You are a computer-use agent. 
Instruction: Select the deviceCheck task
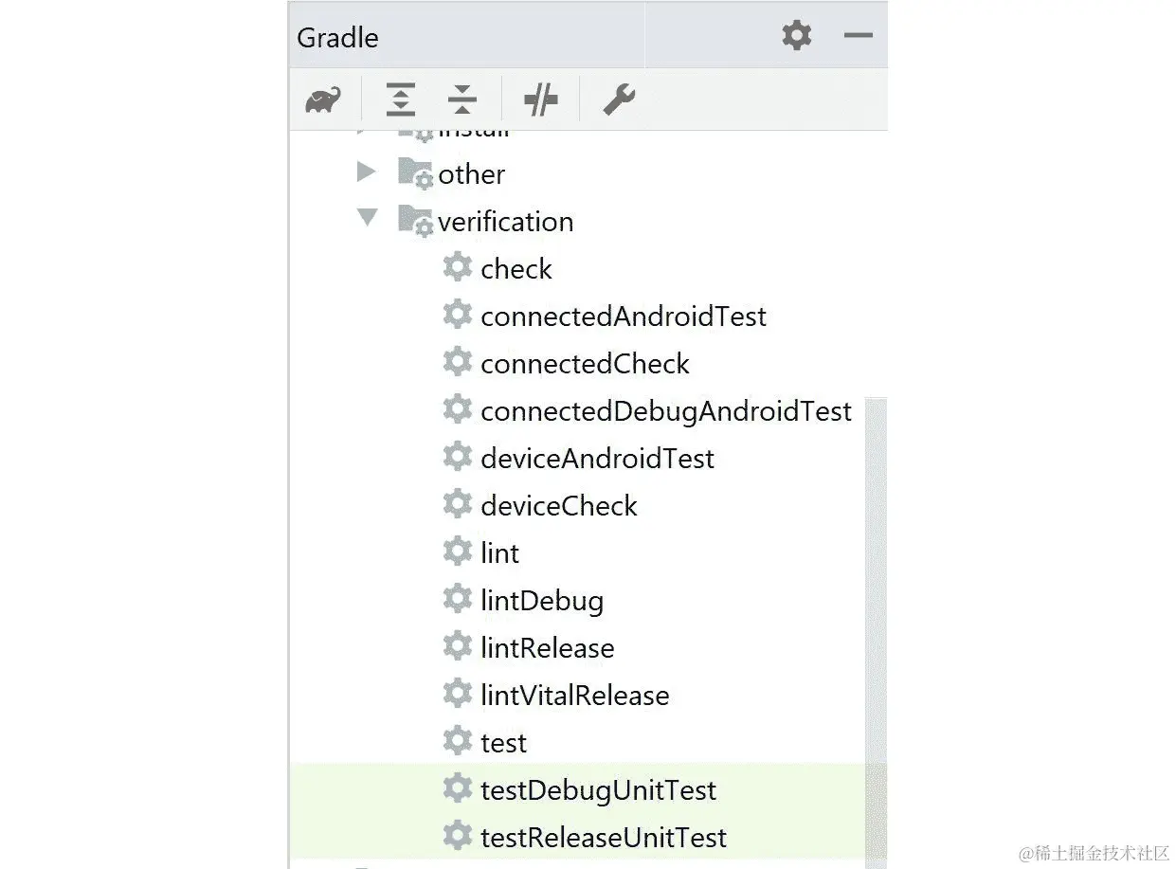point(559,505)
